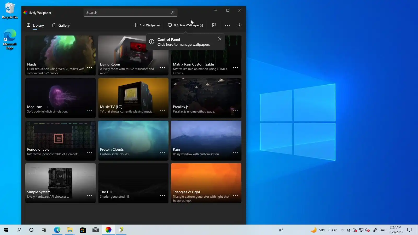Select the Triangles & Light wallpaper
418x235 pixels.
point(206,183)
